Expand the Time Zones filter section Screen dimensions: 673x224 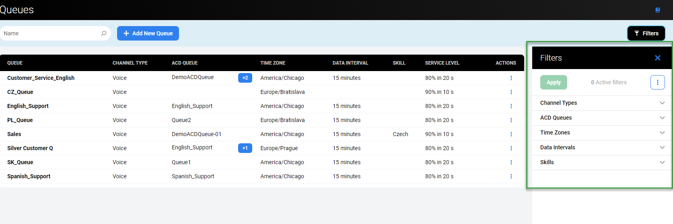click(602, 132)
